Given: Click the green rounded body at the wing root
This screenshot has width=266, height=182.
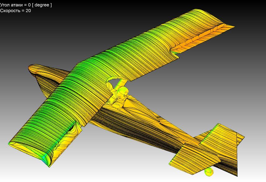Looking at the screenshot, I should [123, 91].
